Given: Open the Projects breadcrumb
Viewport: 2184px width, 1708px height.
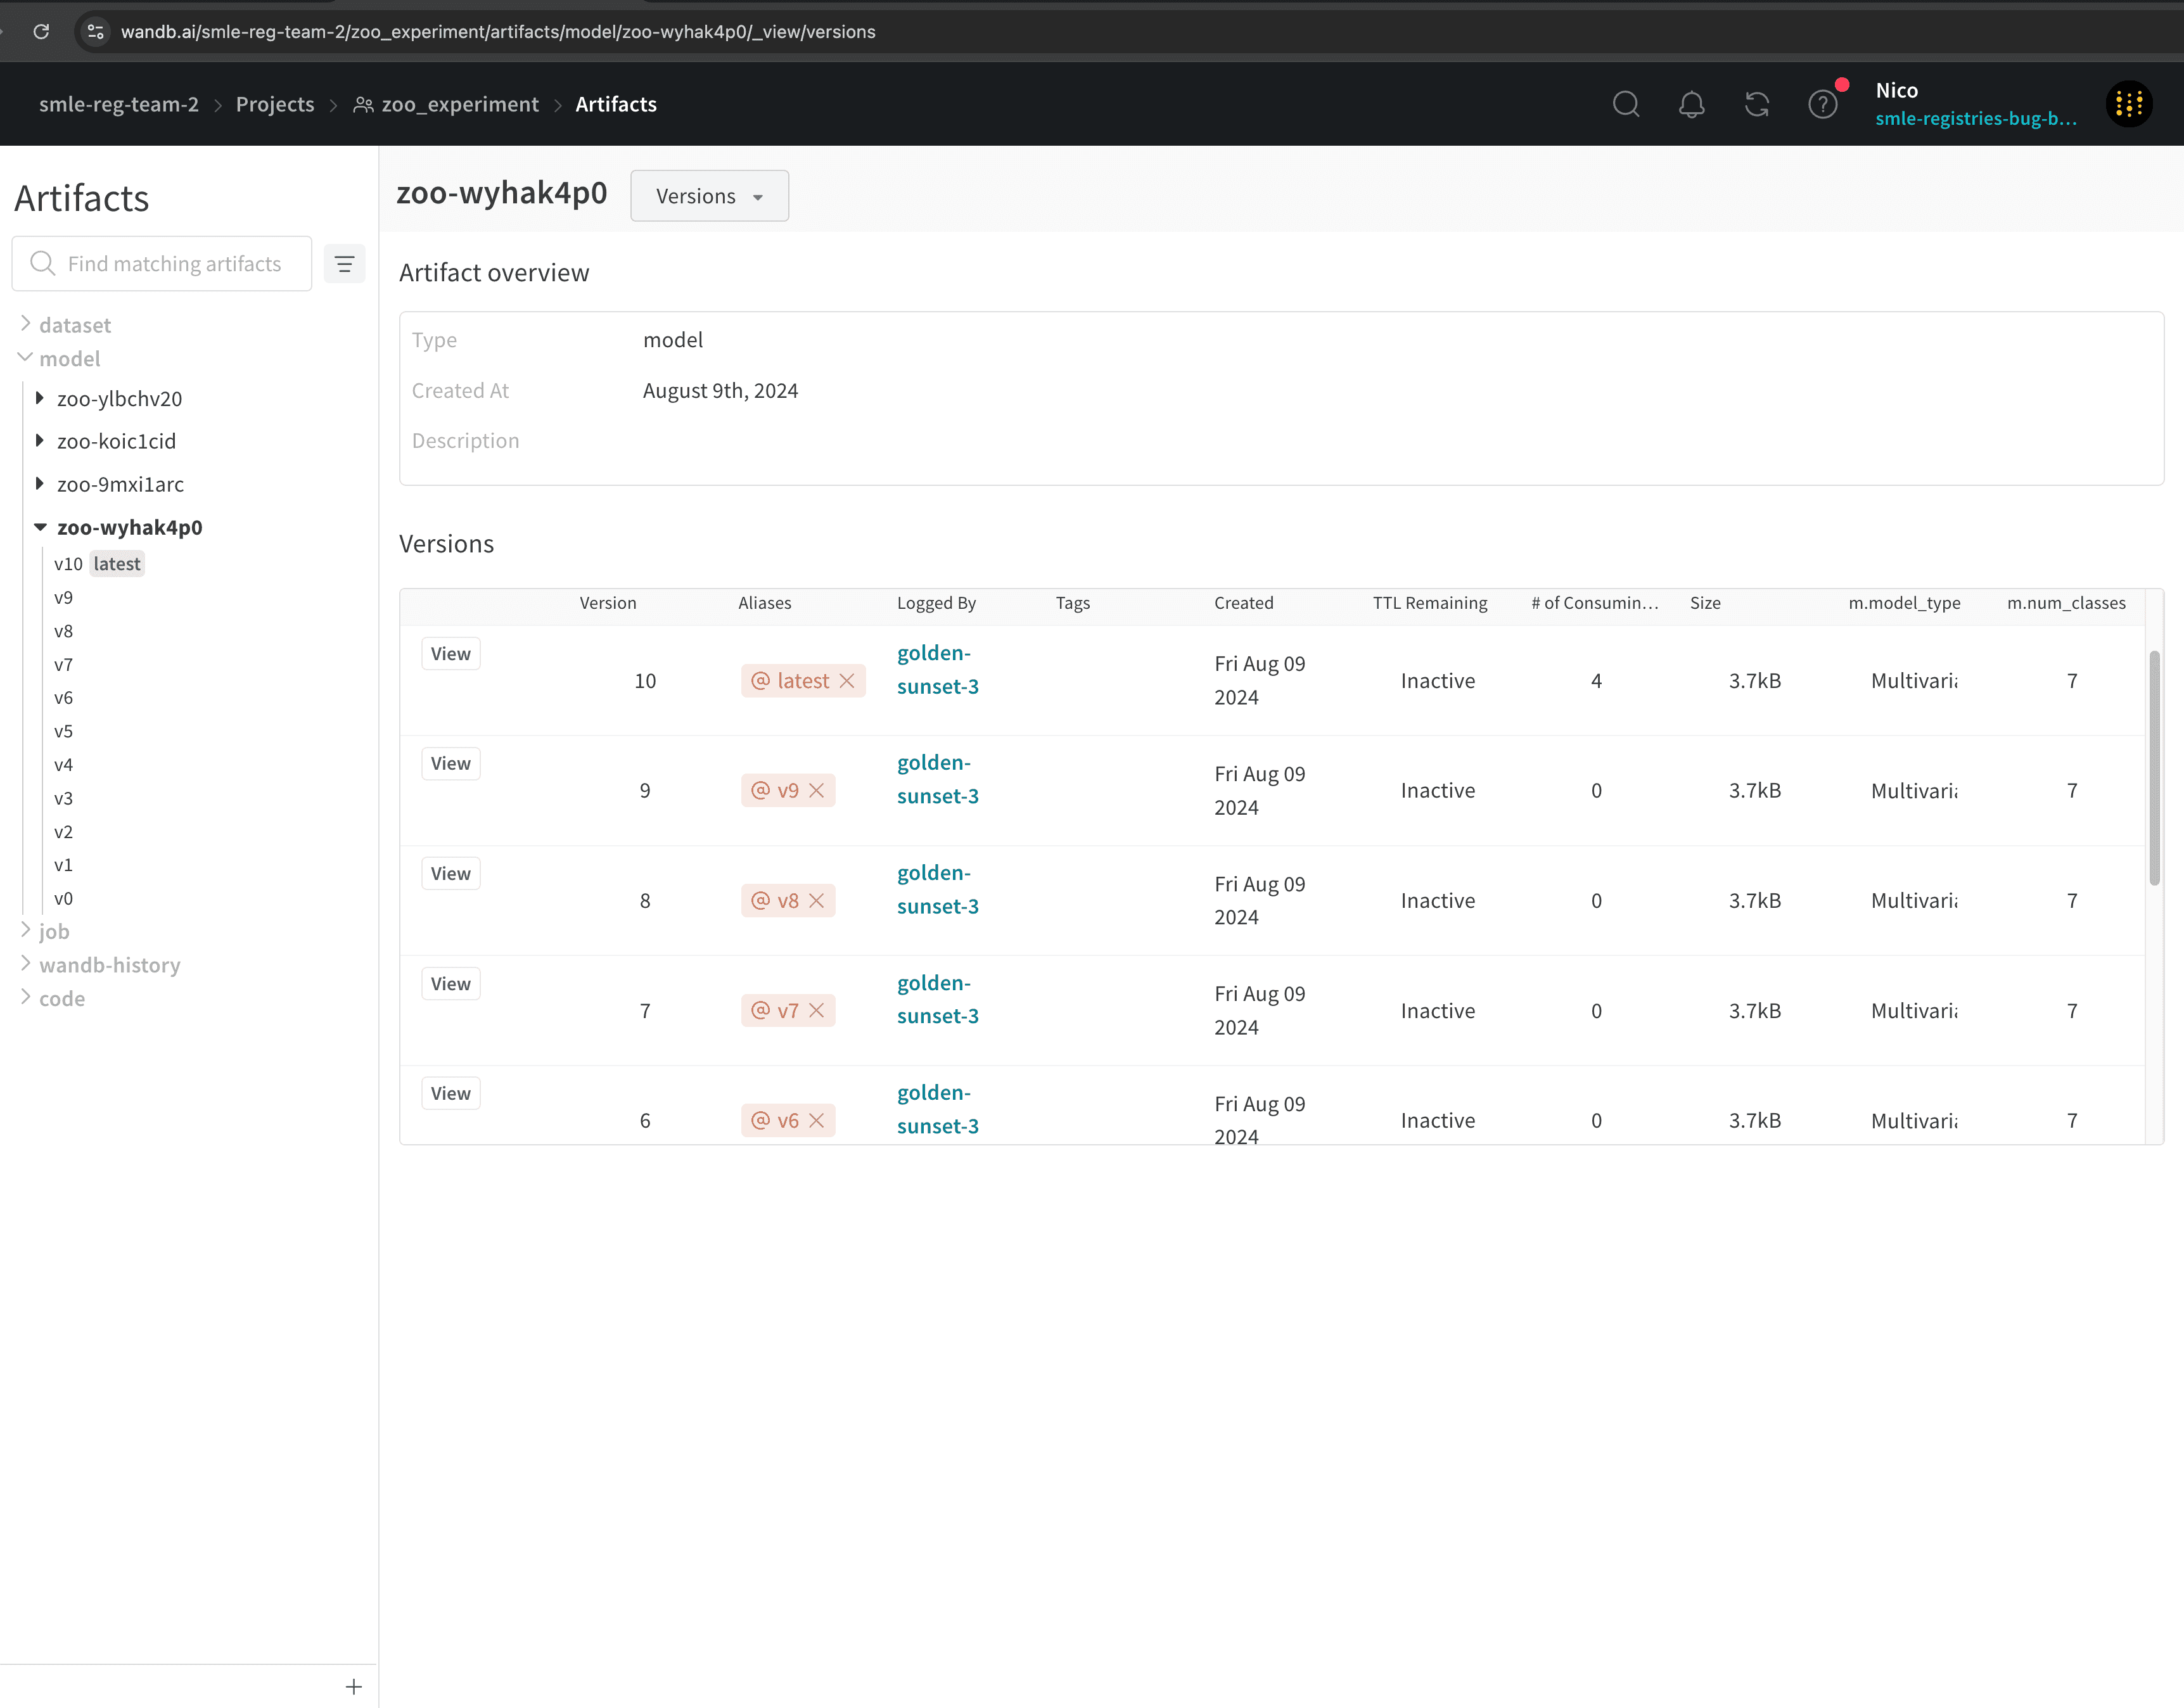Looking at the screenshot, I should 275,104.
